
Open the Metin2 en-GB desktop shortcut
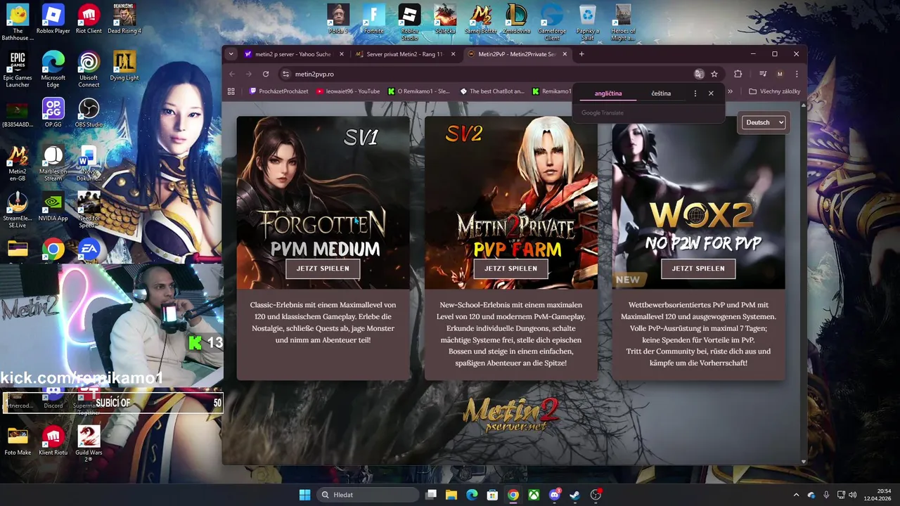click(18, 164)
